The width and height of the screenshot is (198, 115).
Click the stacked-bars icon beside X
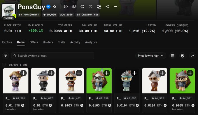click(99, 7)
